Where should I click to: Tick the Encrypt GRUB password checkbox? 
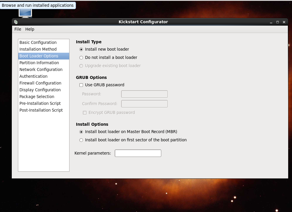85,113
